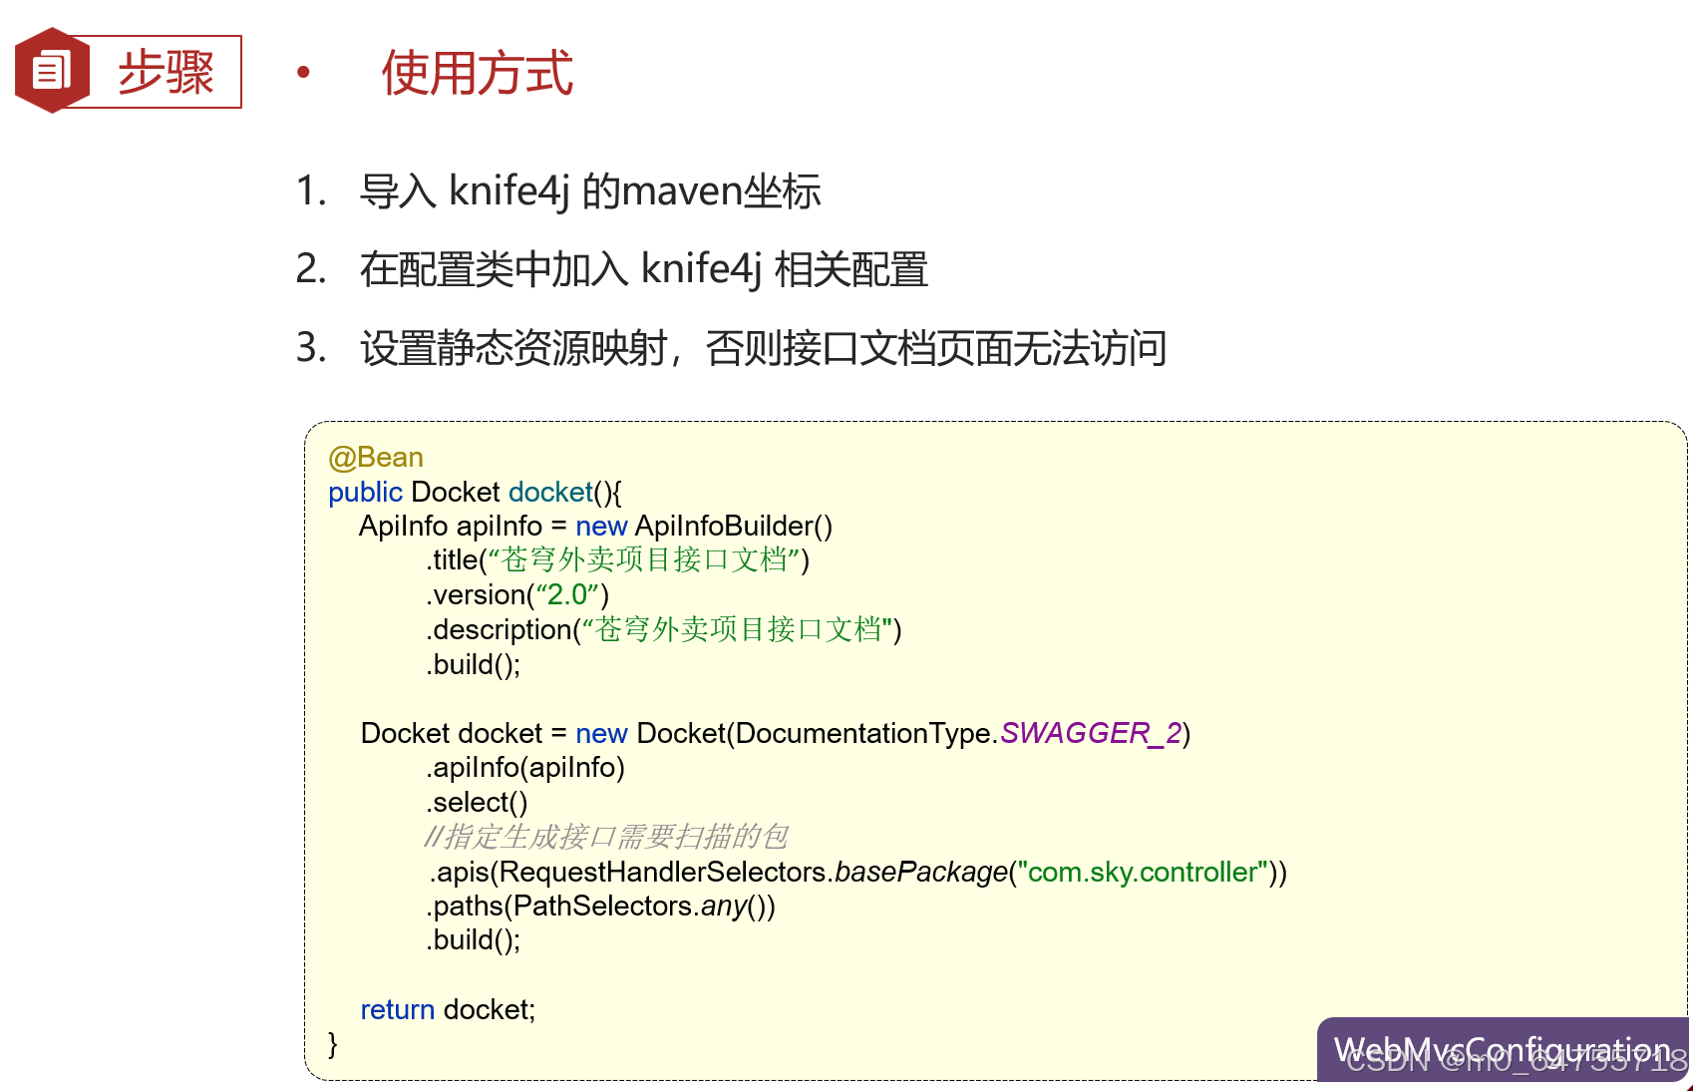Select the 步骤 header label

pos(166,72)
